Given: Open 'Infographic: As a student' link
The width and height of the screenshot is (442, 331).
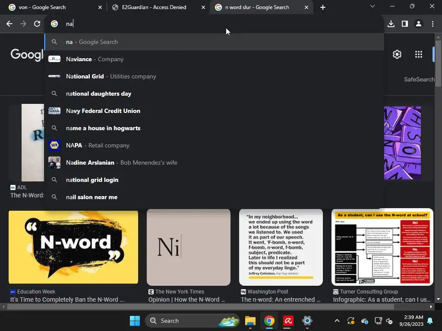Looking at the screenshot, I should pyautogui.click(x=382, y=300).
